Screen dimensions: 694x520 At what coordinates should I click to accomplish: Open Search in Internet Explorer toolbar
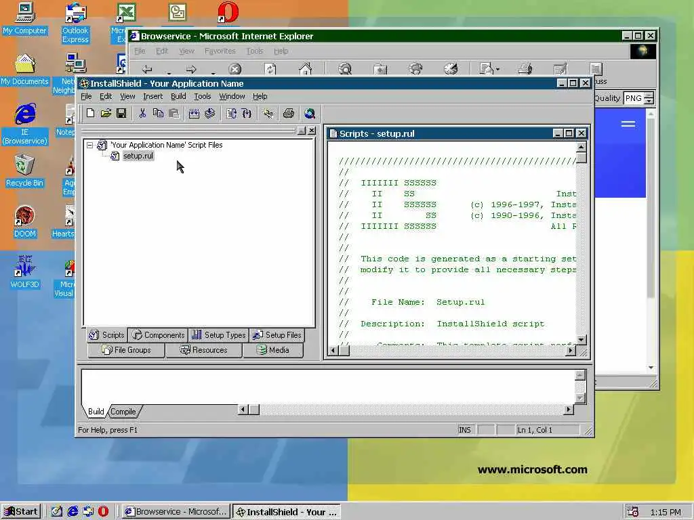pyautogui.click(x=345, y=69)
